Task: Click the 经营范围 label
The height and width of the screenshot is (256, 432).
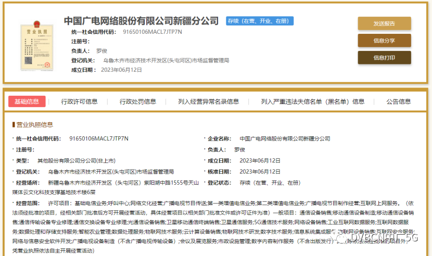Action: tap(28, 203)
